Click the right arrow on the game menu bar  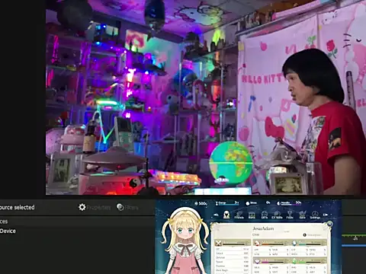[x=326, y=215]
